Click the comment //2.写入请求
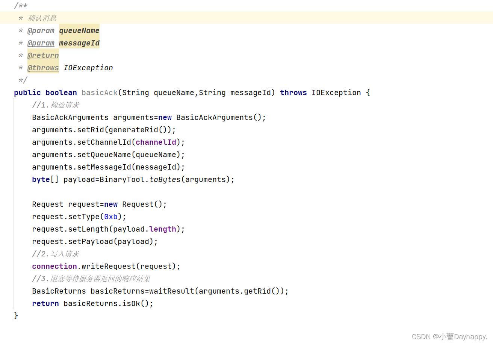This screenshot has height=344, width=493. coord(56,254)
